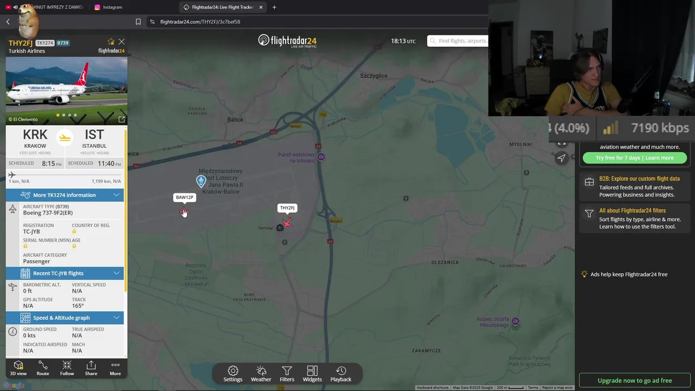Click Try free for 7 days button
This screenshot has width=695, height=391.
pyautogui.click(x=635, y=157)
